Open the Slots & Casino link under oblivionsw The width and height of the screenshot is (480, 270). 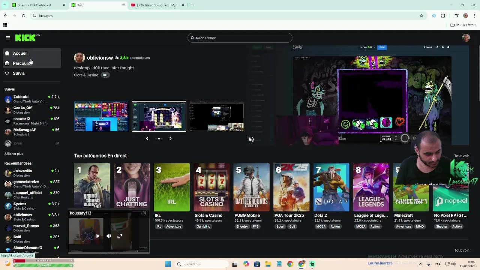(86, 75)
